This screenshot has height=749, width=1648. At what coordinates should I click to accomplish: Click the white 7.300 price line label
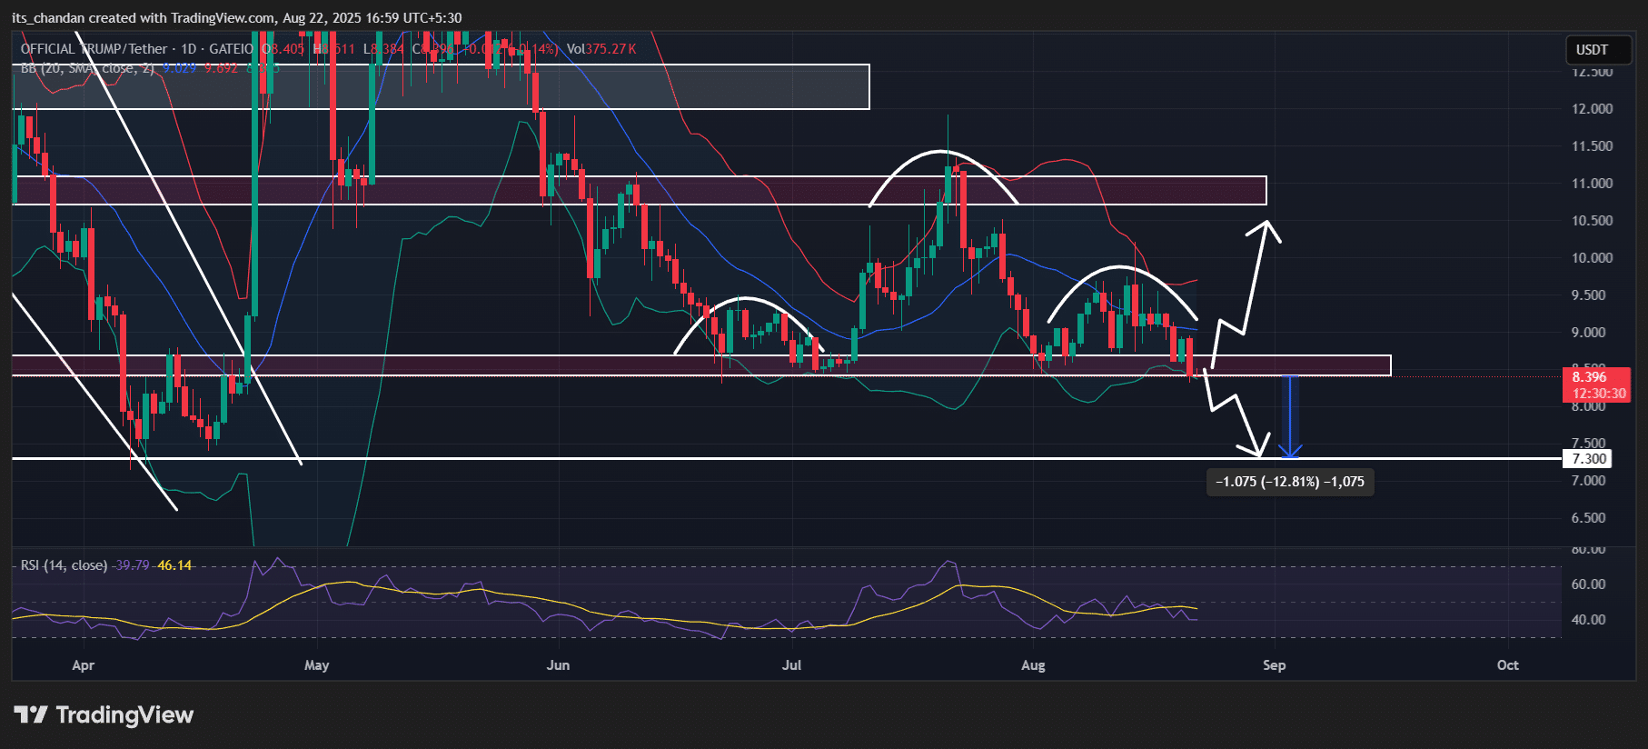(x=1588, y=459)
